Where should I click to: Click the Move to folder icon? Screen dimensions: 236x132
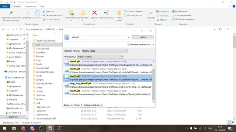(71, 13)
